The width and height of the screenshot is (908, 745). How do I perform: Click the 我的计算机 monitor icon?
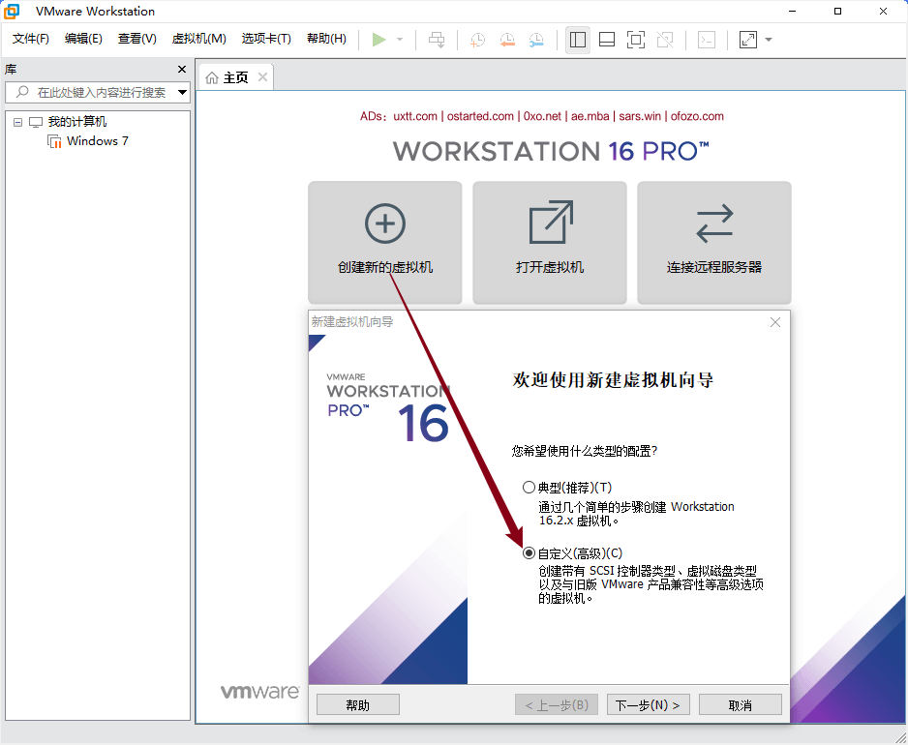[36, 122]
